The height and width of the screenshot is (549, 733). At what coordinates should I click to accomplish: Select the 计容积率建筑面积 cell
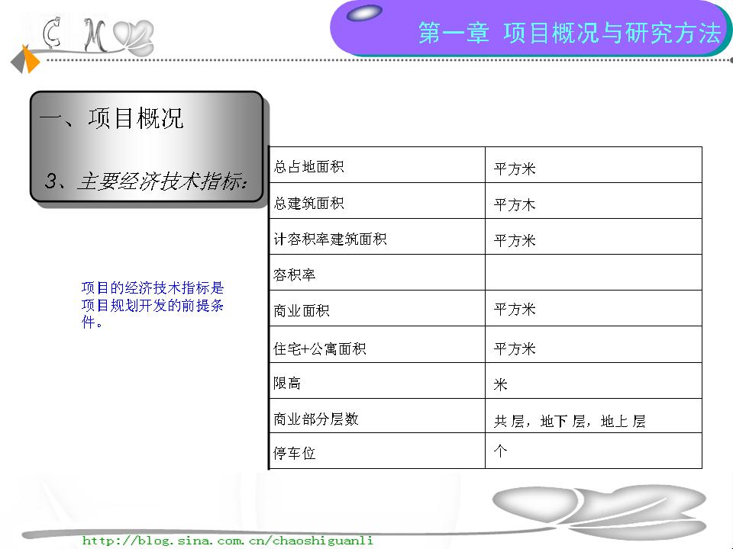click(330, 239)
